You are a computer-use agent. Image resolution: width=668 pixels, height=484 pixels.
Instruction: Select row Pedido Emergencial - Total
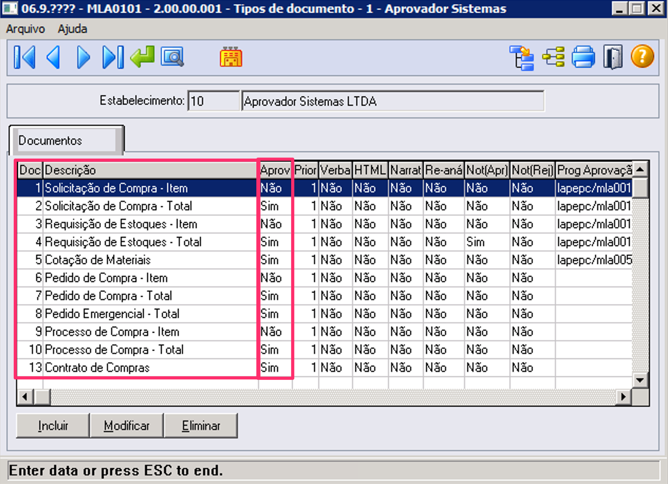325,314
